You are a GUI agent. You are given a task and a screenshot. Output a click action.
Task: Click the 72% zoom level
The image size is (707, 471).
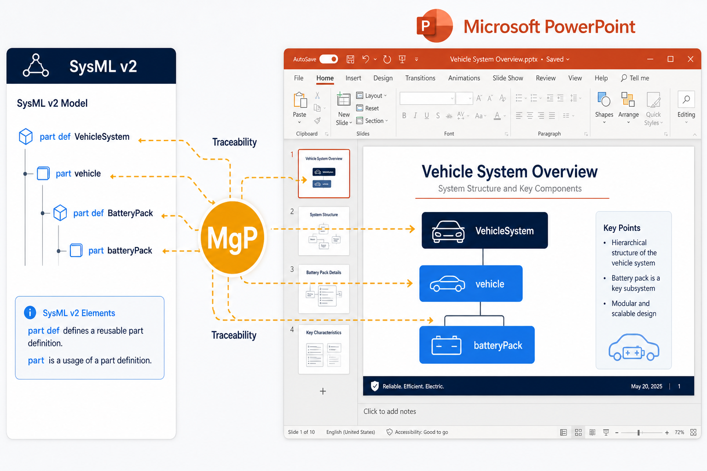[x=679, y=432]
